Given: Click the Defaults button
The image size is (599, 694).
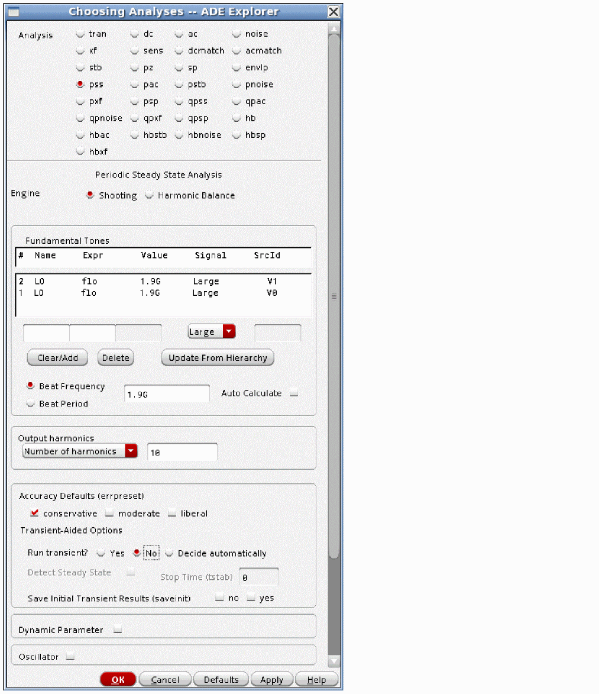Looking at the screenshot, I should [221, 679].
